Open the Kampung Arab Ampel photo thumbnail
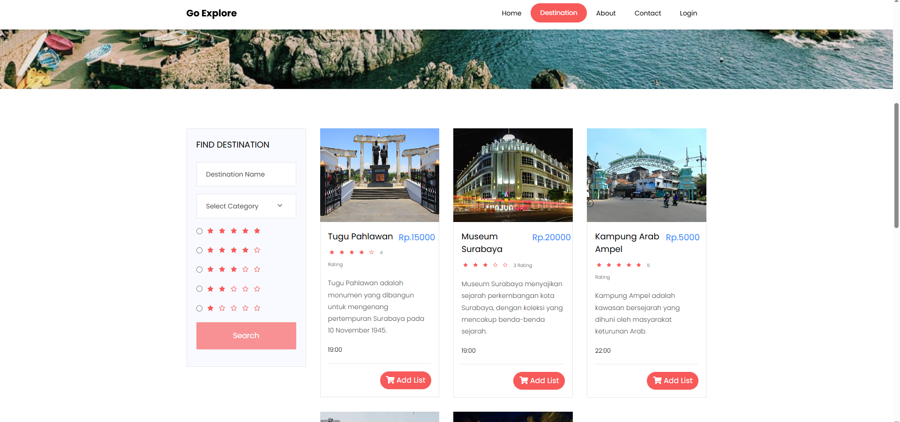 (x=646, y=175)
